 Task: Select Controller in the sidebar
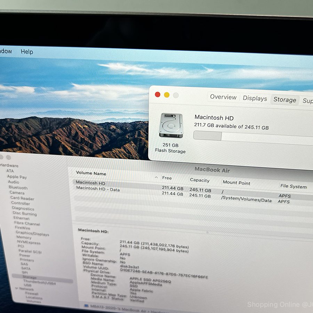point(21,203)
